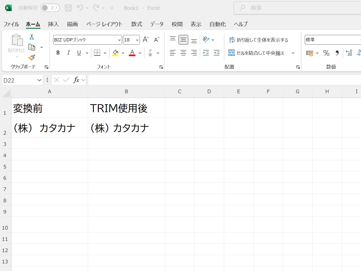Click the Percent style icon
Image resolution: width=361 pixels, height=271 pixels.
tap(326, 53)
